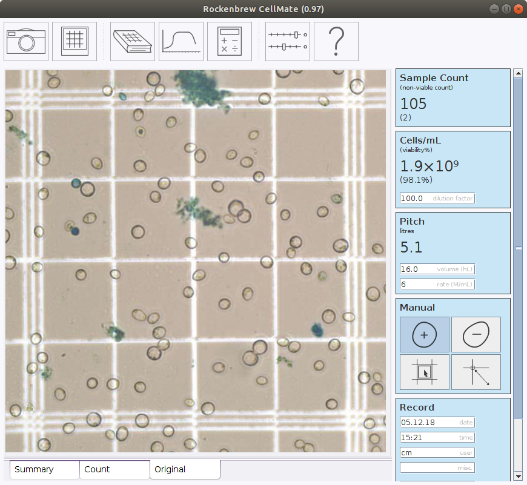Select the manual add cell tool
The height and width of the screenshot is (485, 527).
pos(424,334)
